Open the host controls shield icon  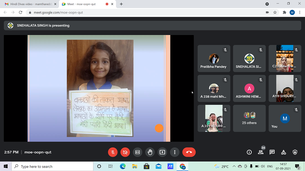(295, 152)
